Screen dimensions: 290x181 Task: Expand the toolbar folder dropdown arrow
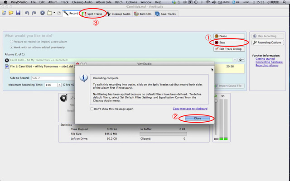pos(54,13)
